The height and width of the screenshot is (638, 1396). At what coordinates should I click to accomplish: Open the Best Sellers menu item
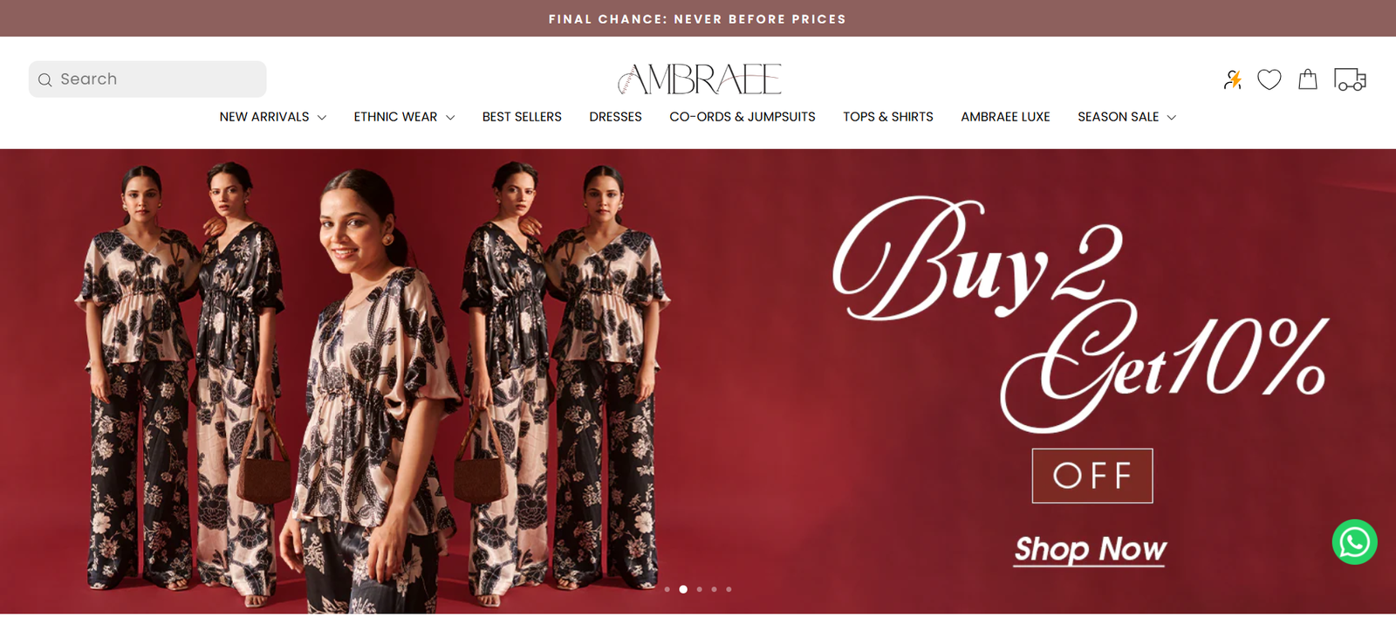(522, 117)
